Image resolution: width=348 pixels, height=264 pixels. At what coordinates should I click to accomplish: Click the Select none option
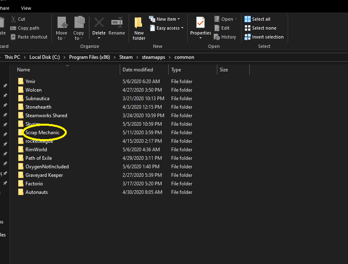[260, 28]
